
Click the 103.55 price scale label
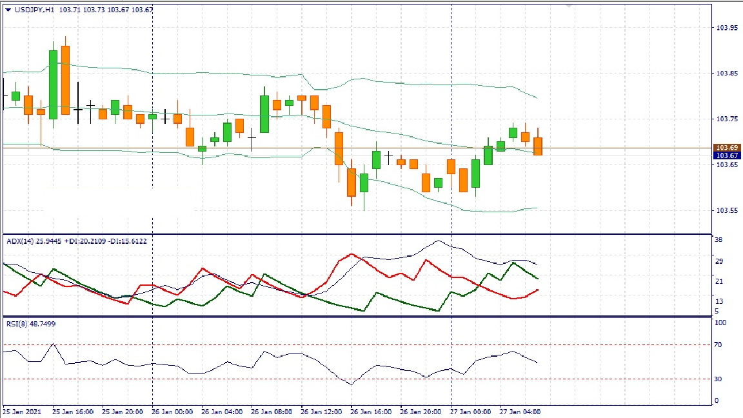727,211
